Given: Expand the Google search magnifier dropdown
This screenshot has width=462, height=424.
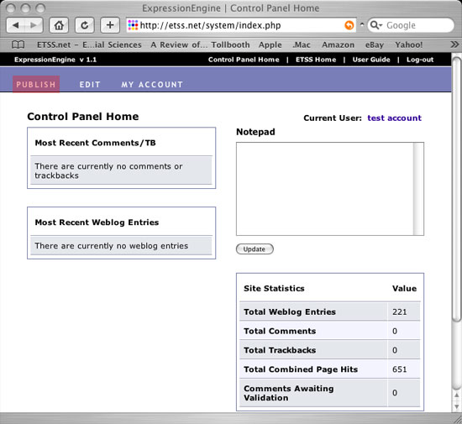Looking at the screenshot, I should pos(376,25).
